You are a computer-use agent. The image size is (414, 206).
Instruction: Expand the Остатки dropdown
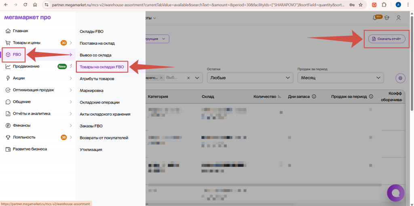point(249,78)
